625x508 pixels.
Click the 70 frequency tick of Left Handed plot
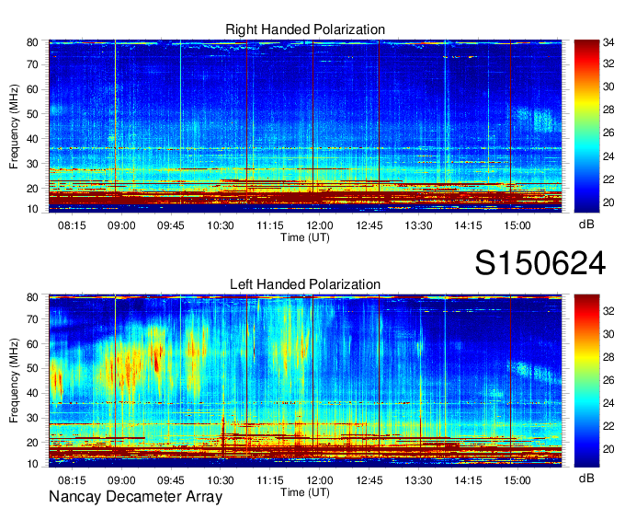[x=32, y=319]
